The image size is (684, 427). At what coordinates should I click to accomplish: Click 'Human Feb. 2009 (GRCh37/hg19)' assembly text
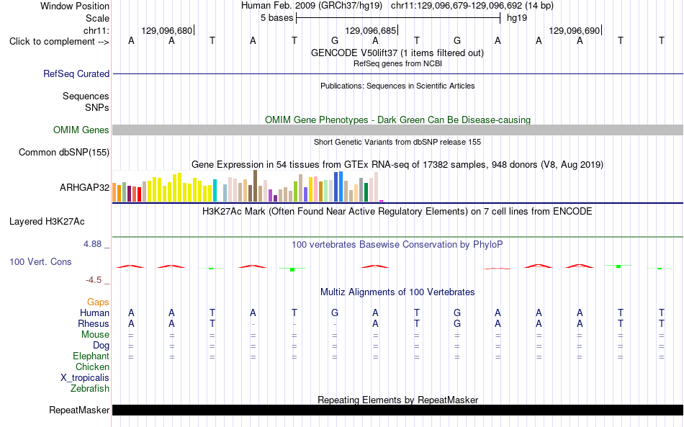pyautogui.click(x=312, y=6)
